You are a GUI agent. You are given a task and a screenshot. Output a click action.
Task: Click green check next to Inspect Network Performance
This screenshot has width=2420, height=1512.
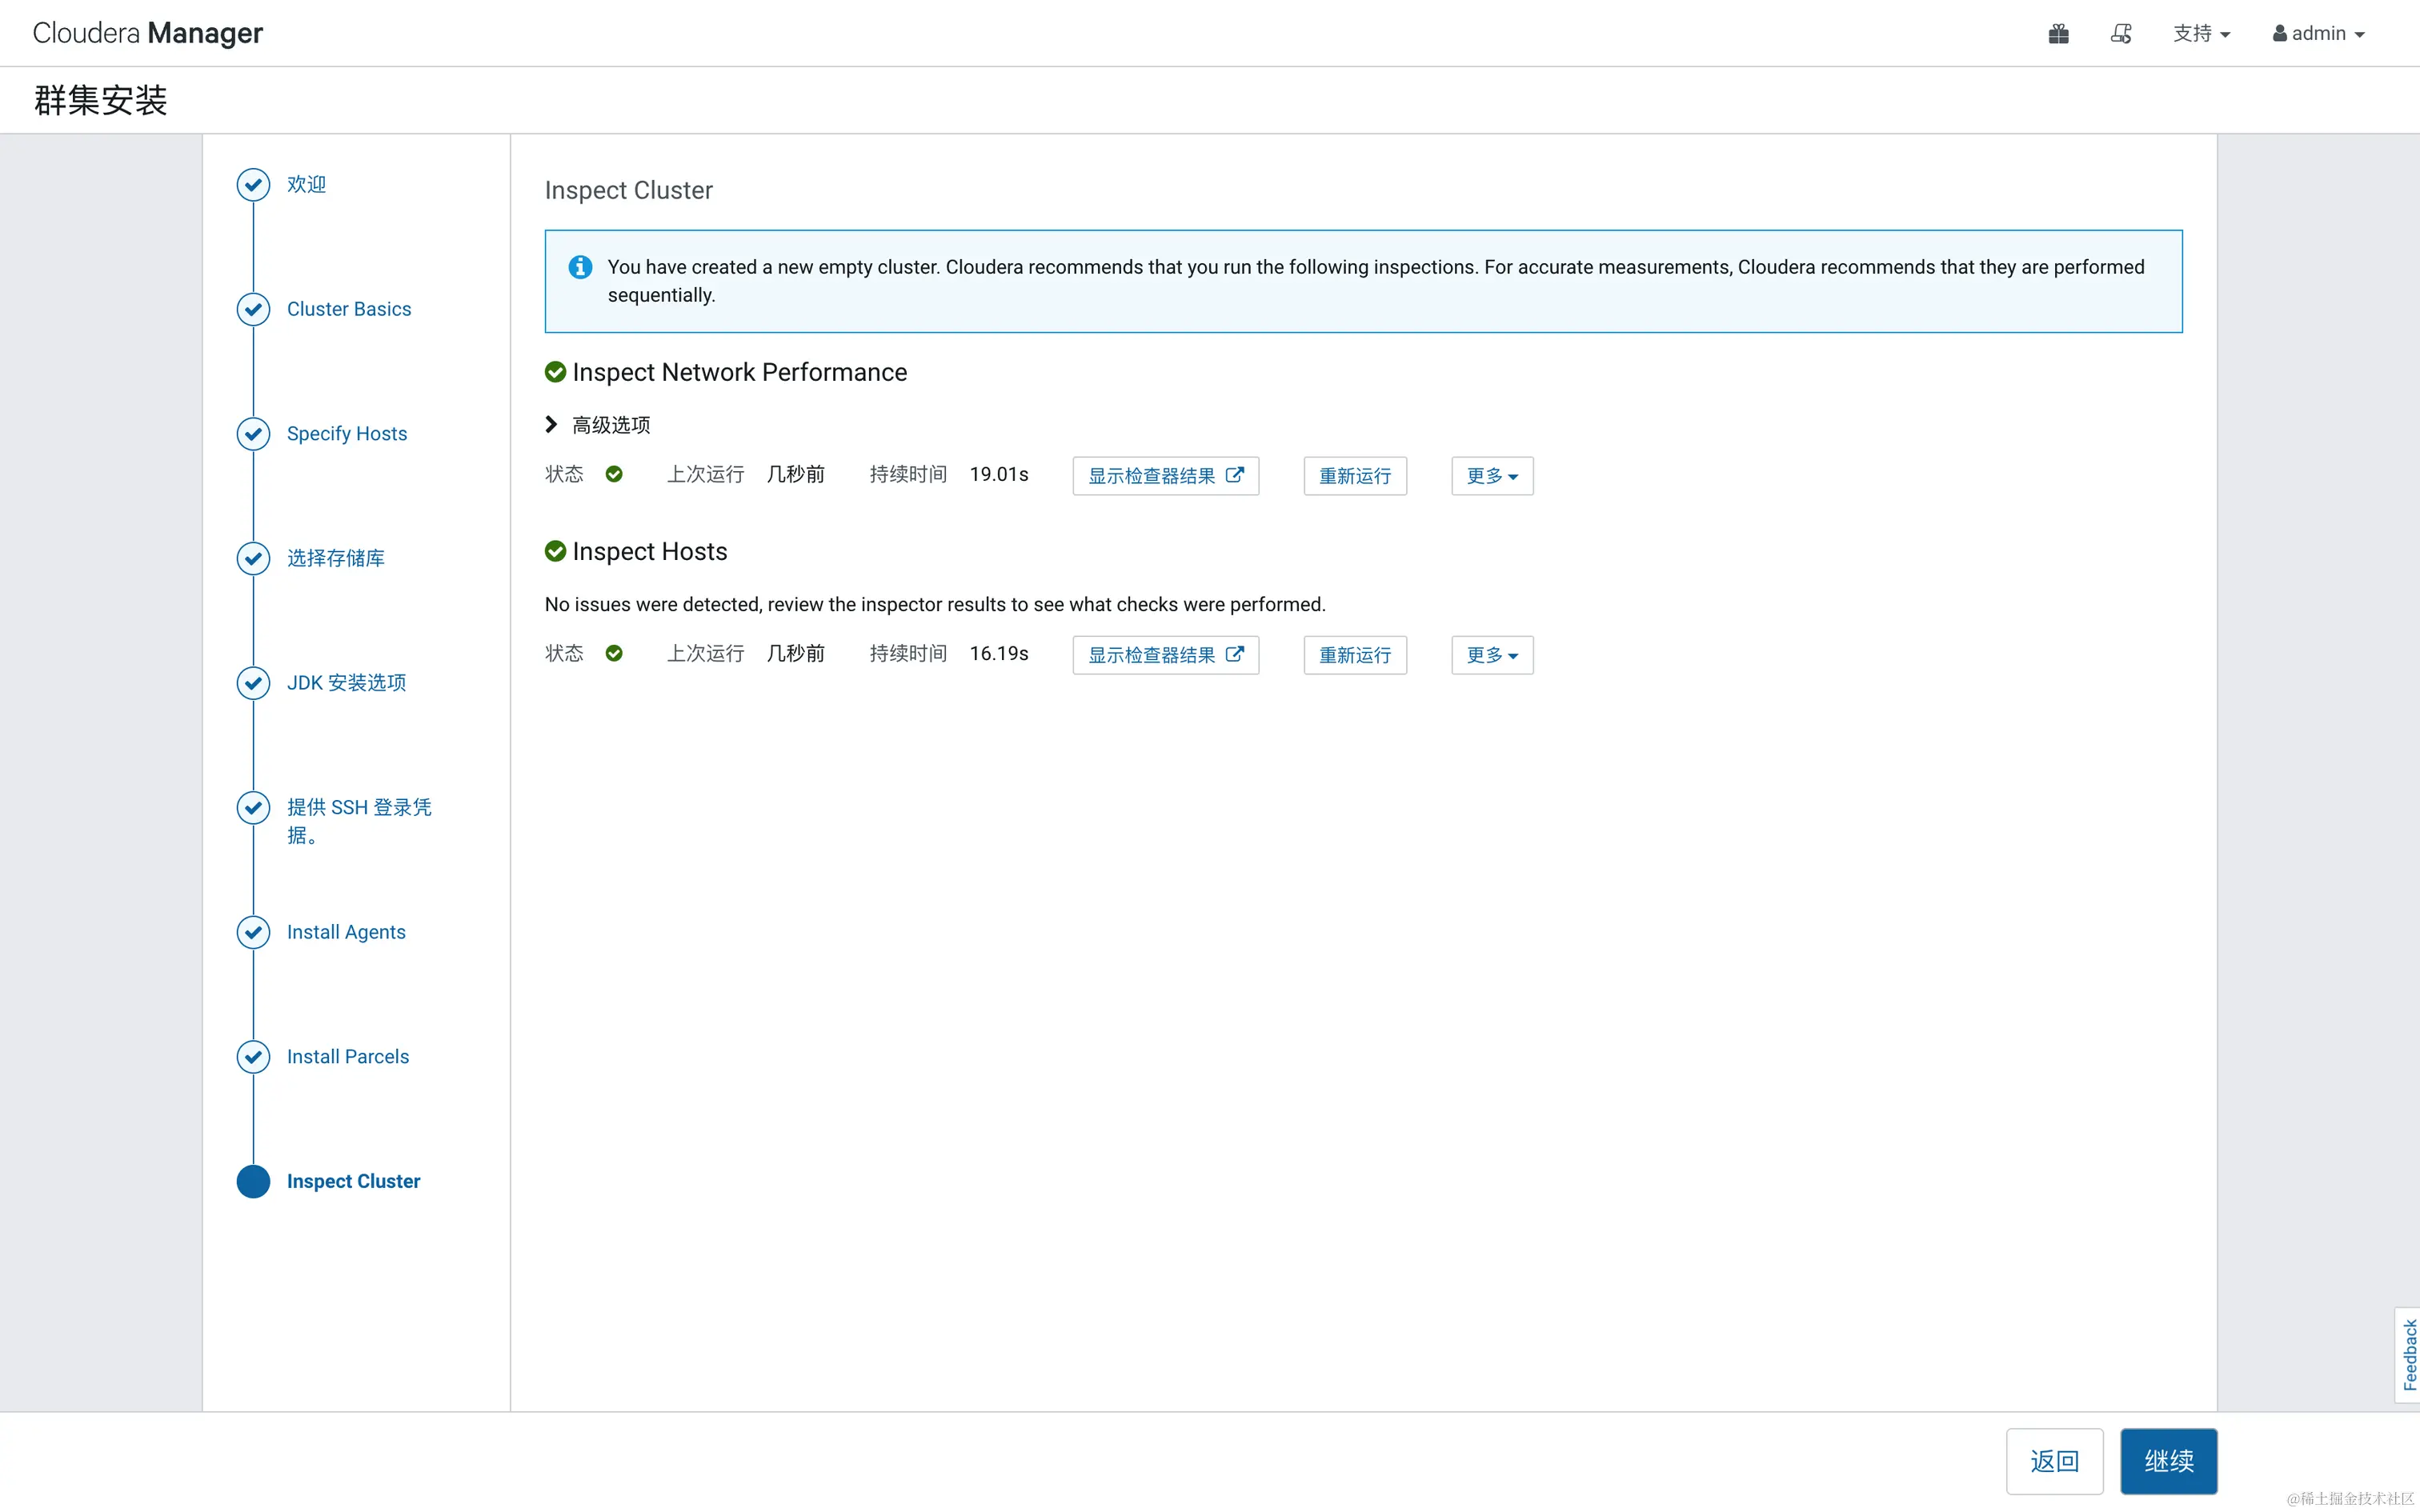tap(555, 372)
